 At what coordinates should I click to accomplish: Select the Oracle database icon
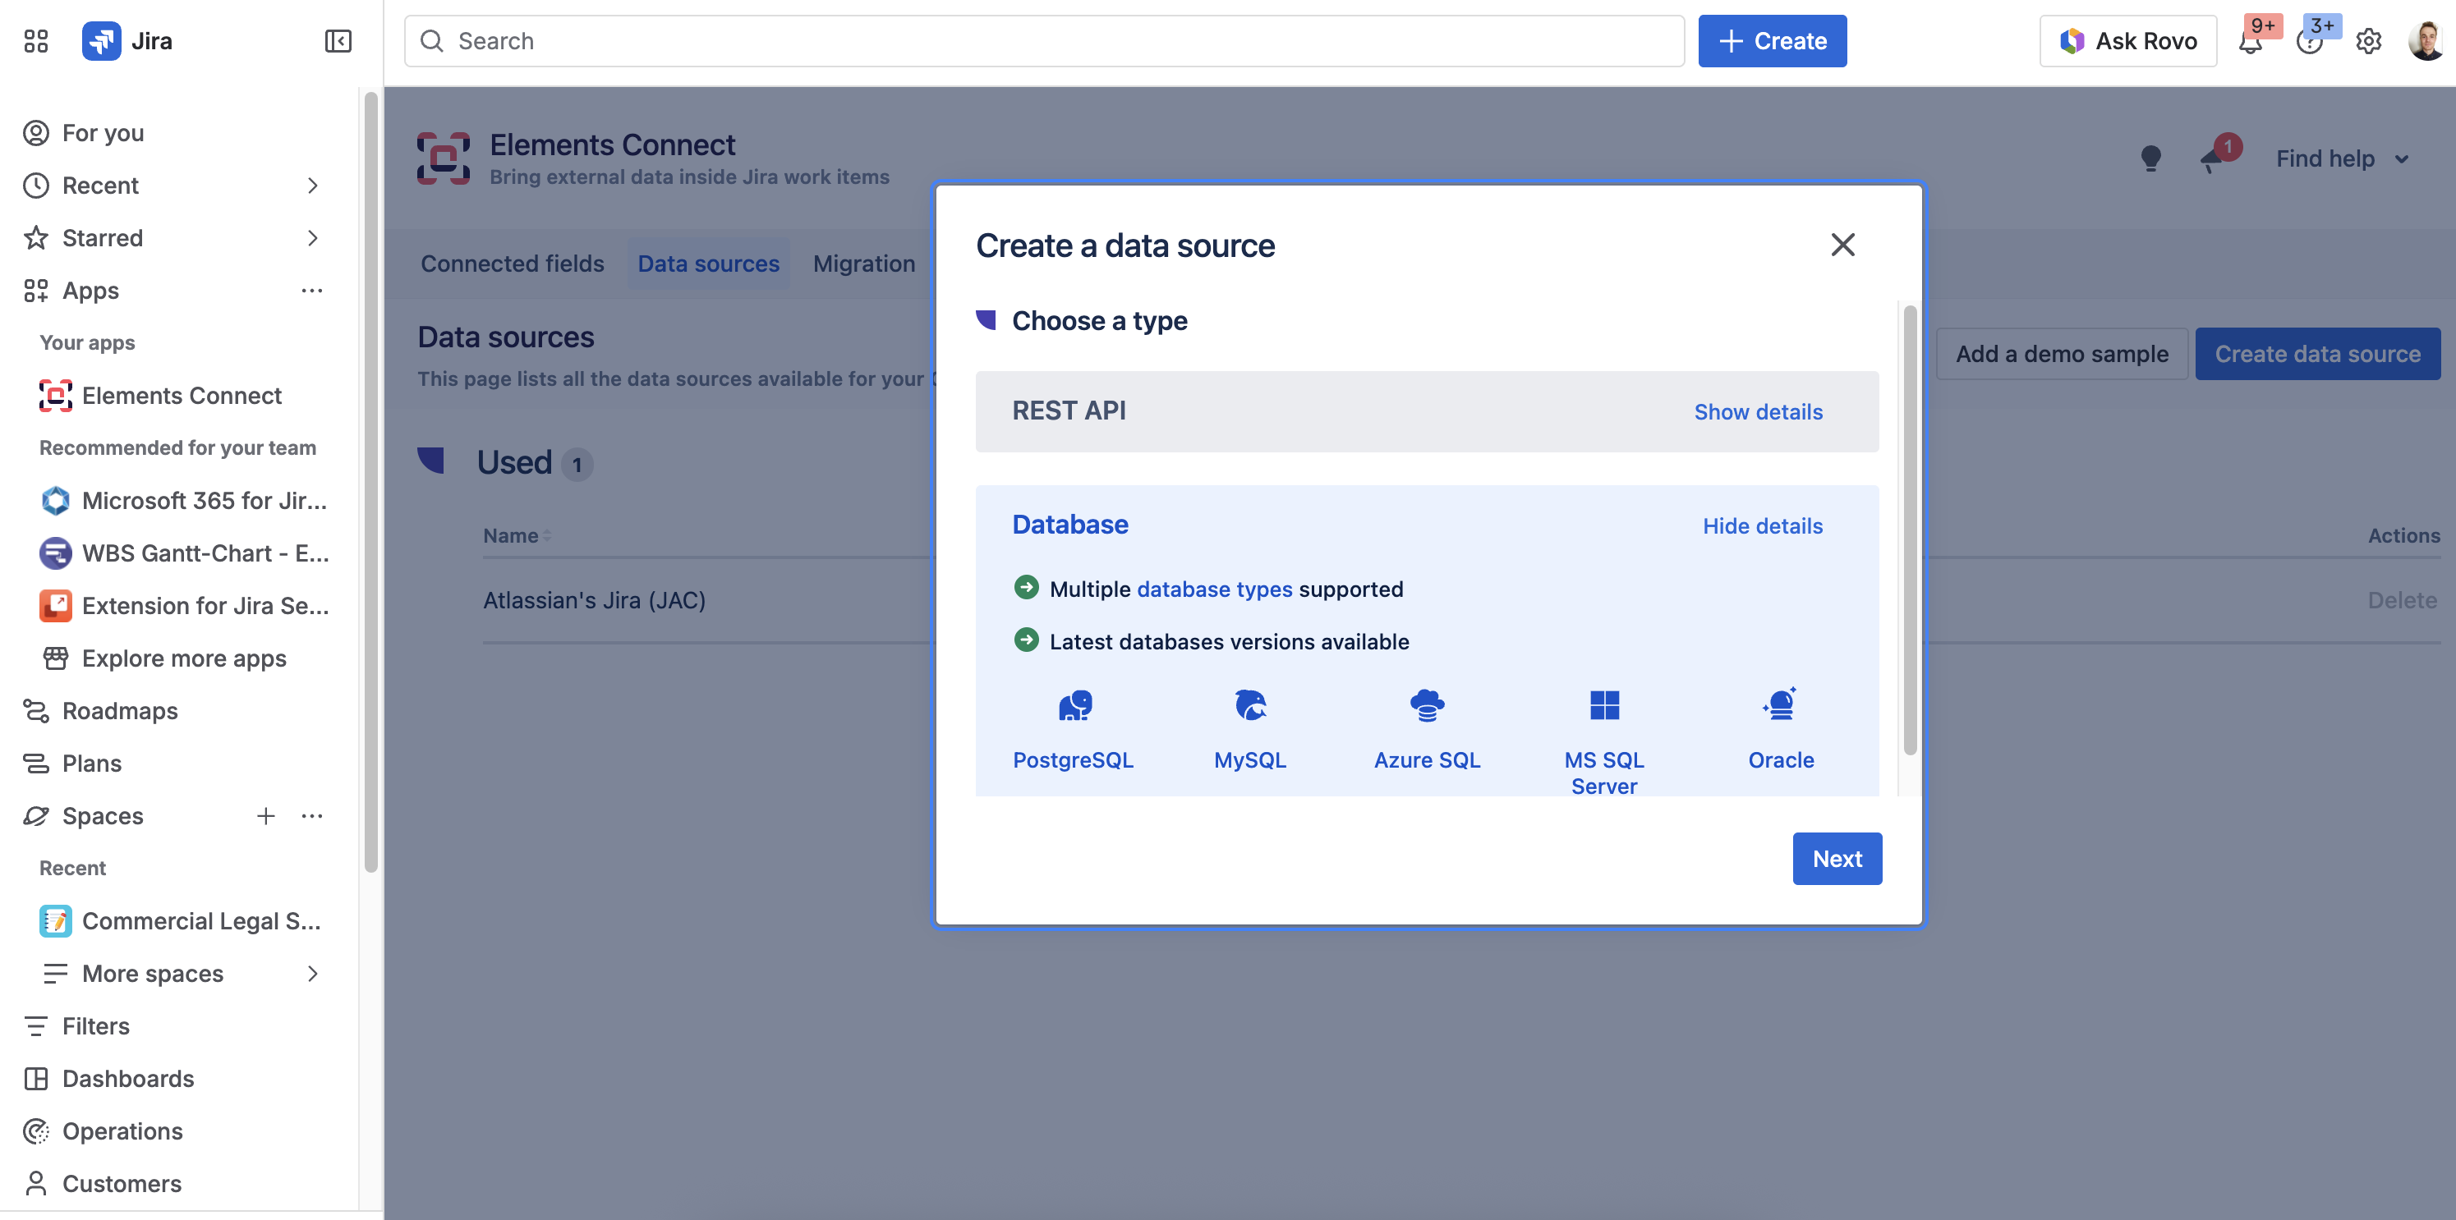(x=1781, y=705)
